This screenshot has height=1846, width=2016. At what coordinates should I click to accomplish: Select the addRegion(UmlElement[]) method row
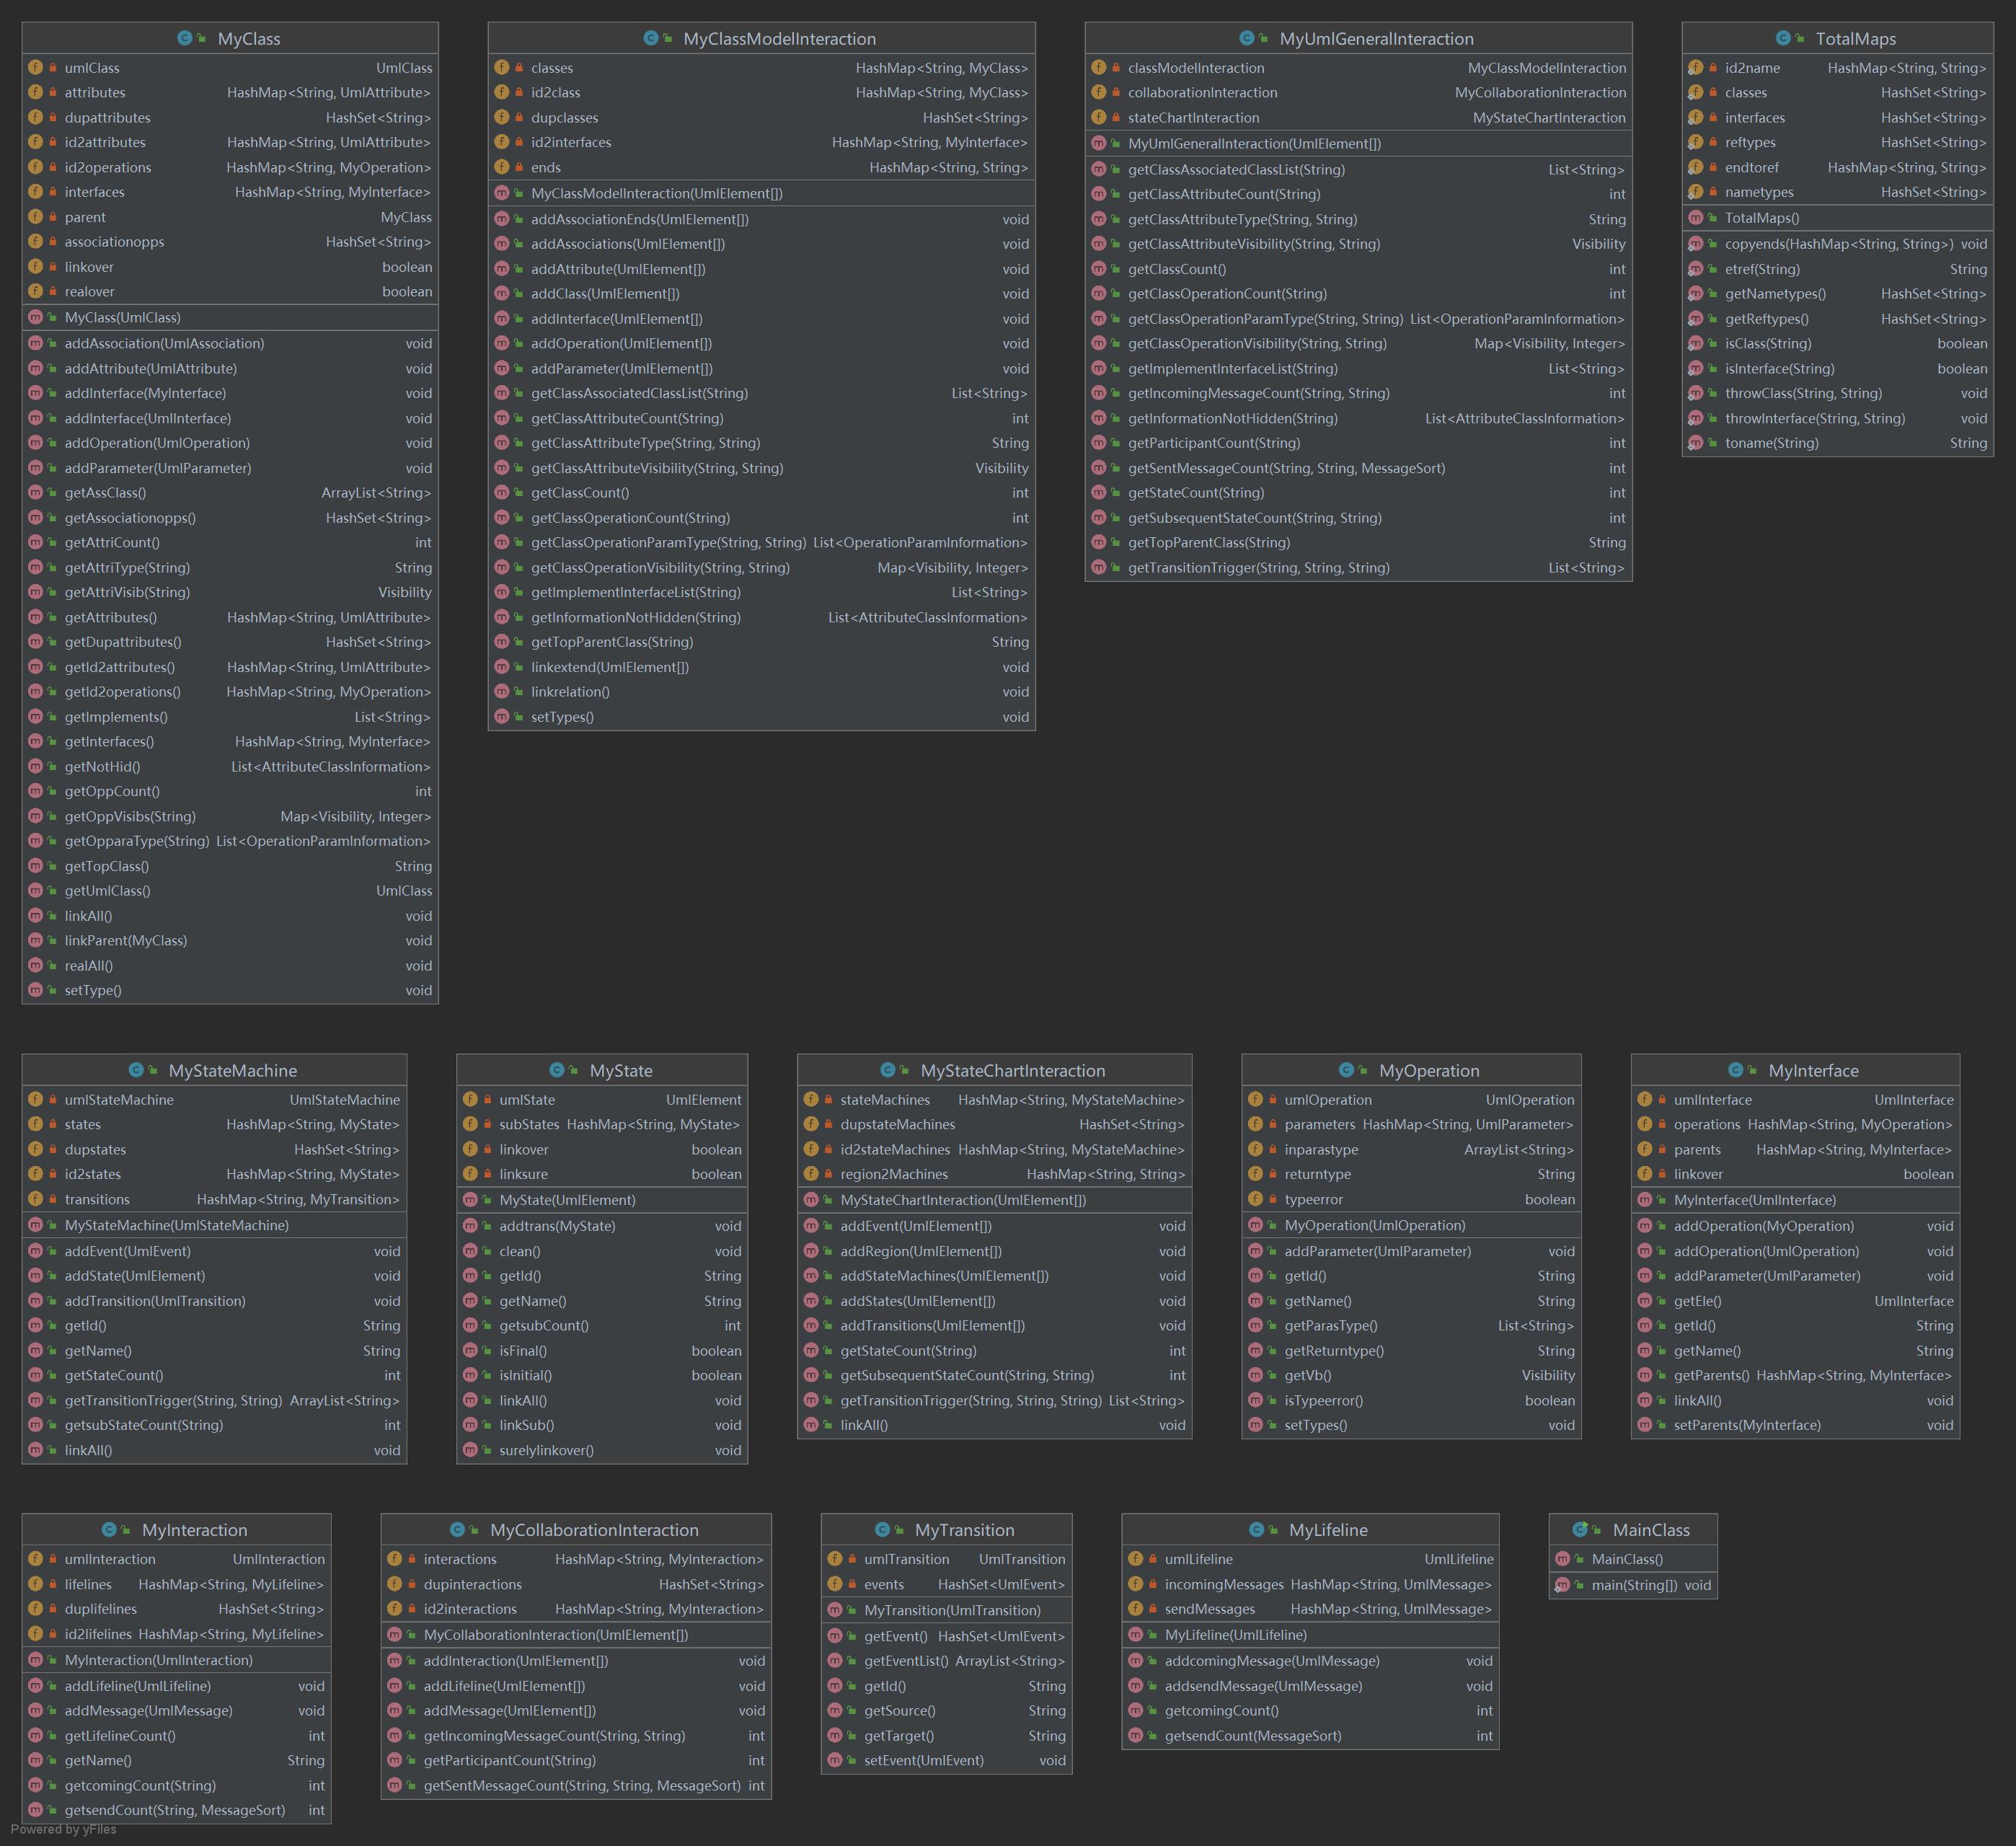pyautogui.click(x=994, y=1251)
